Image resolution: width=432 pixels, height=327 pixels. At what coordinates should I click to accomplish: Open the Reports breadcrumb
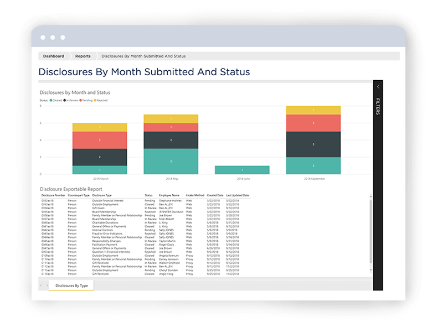tap(83, 56)
